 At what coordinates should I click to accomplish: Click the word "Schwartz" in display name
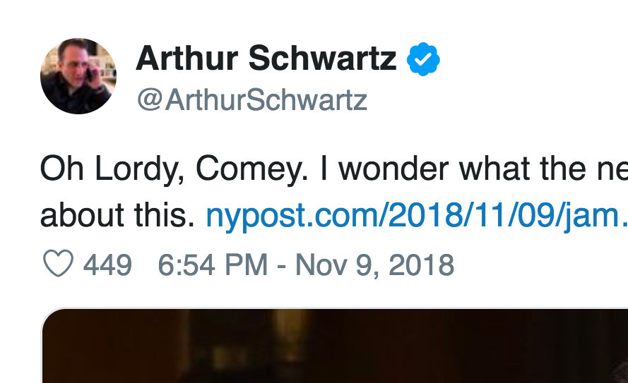point(324,59)
